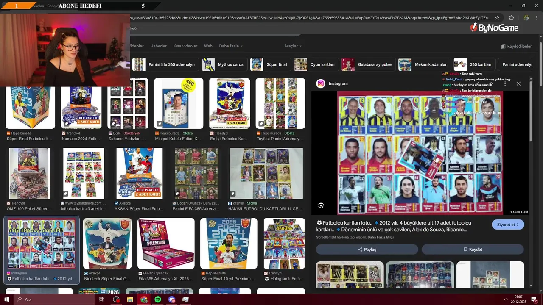Screen dimensions: 543x305
Task: Open the Kaydedilenler saved items
Action: 516,46
